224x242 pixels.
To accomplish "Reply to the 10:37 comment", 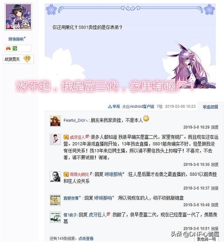I will coord(215,188).
